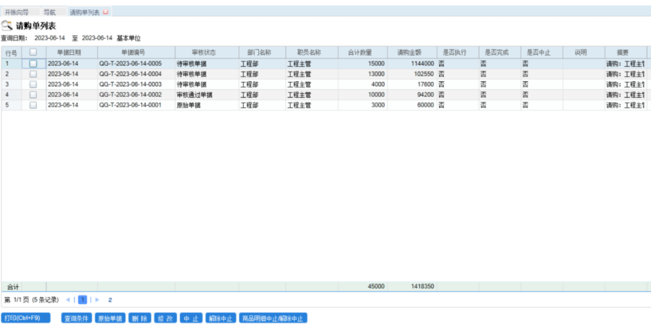Image resolution: width=651 pixels, height=325 pixels.
Task: Click the 修改 button
Action: [165, 318]
